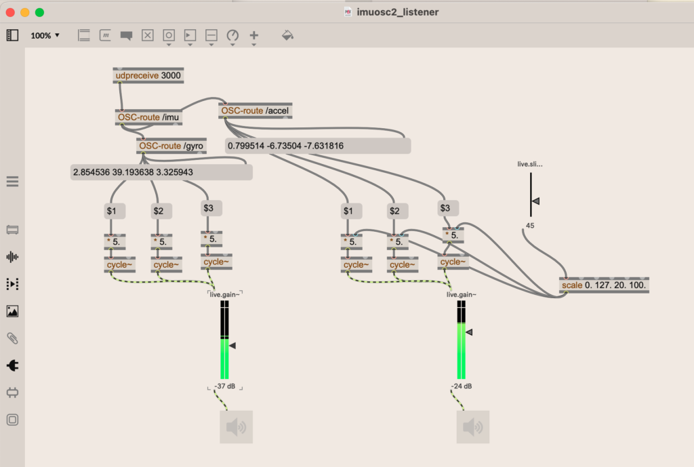Click the $3 message under accel route
694x467 pixels.
click(449, 208)
